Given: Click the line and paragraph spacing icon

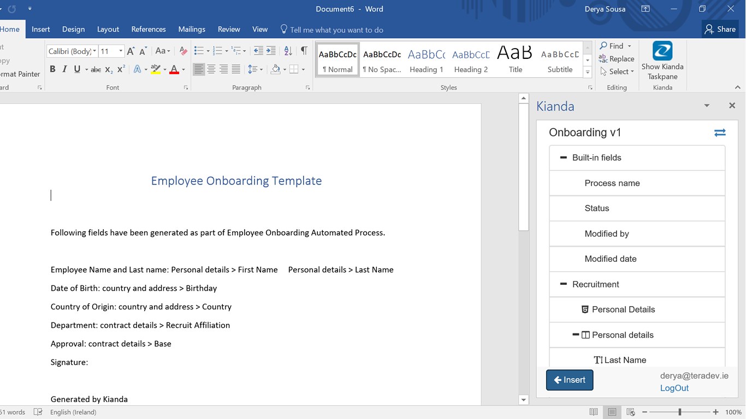Looking at the screenshot, I should click(252, 69).
